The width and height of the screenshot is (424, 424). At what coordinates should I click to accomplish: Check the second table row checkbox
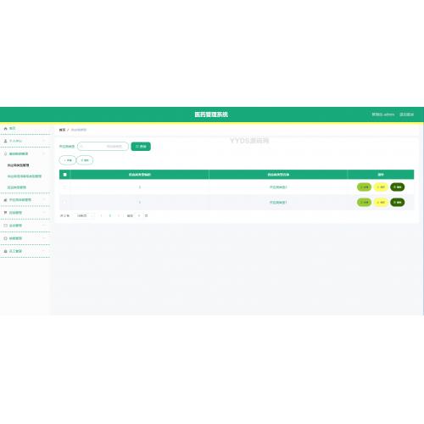pyautogui.click(x=64, y=202)
